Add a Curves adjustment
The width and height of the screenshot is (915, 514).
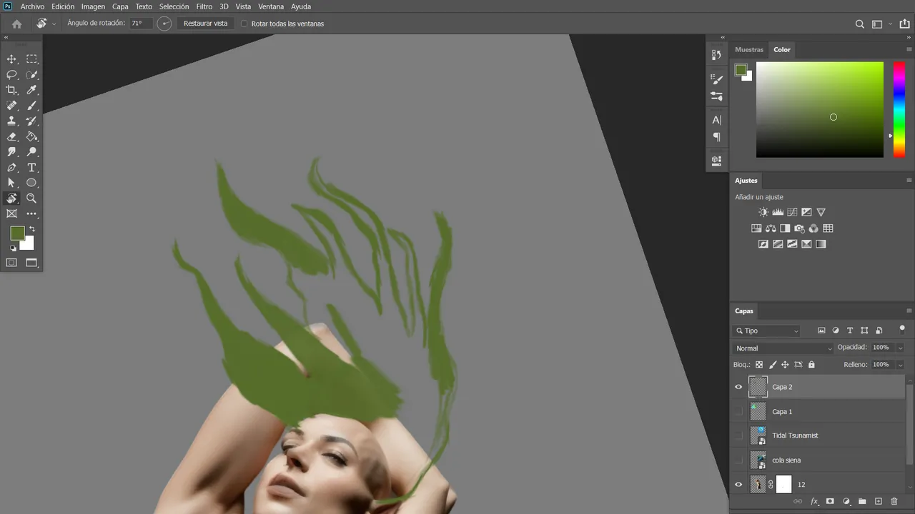tap(792, 212)
